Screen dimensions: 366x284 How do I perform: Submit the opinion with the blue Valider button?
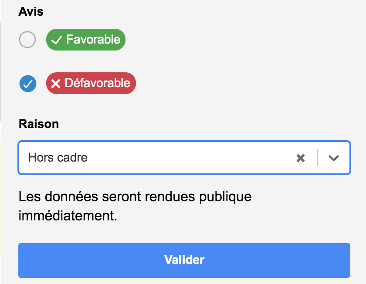point(184,260)
